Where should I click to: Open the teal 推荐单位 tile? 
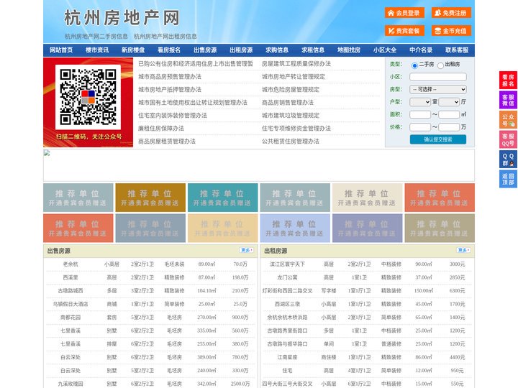point(222,198)
